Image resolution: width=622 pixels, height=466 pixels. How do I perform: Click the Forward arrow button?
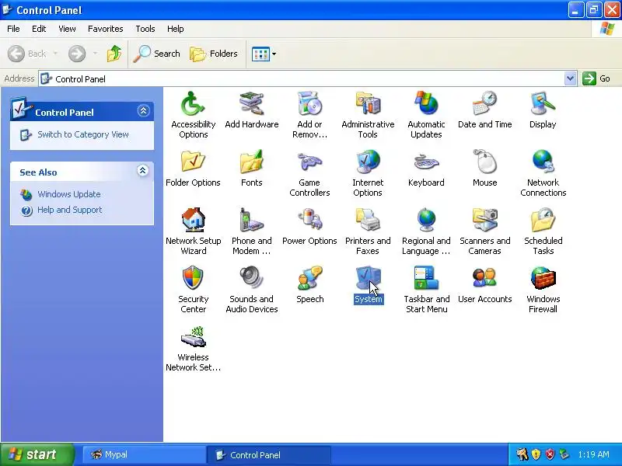tap(77, 54)
